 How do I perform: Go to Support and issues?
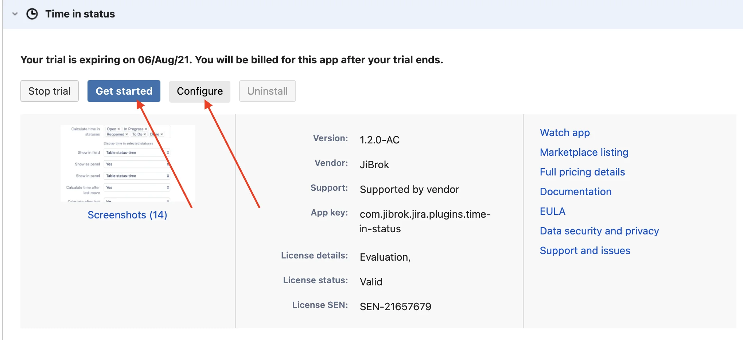tap(585, 250)
